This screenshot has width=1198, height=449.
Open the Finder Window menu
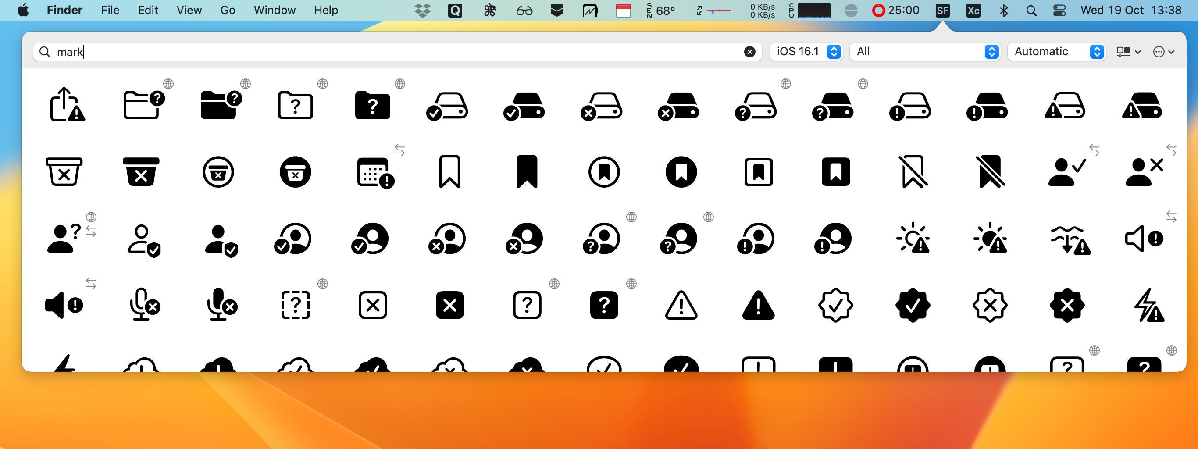point(274,10)
